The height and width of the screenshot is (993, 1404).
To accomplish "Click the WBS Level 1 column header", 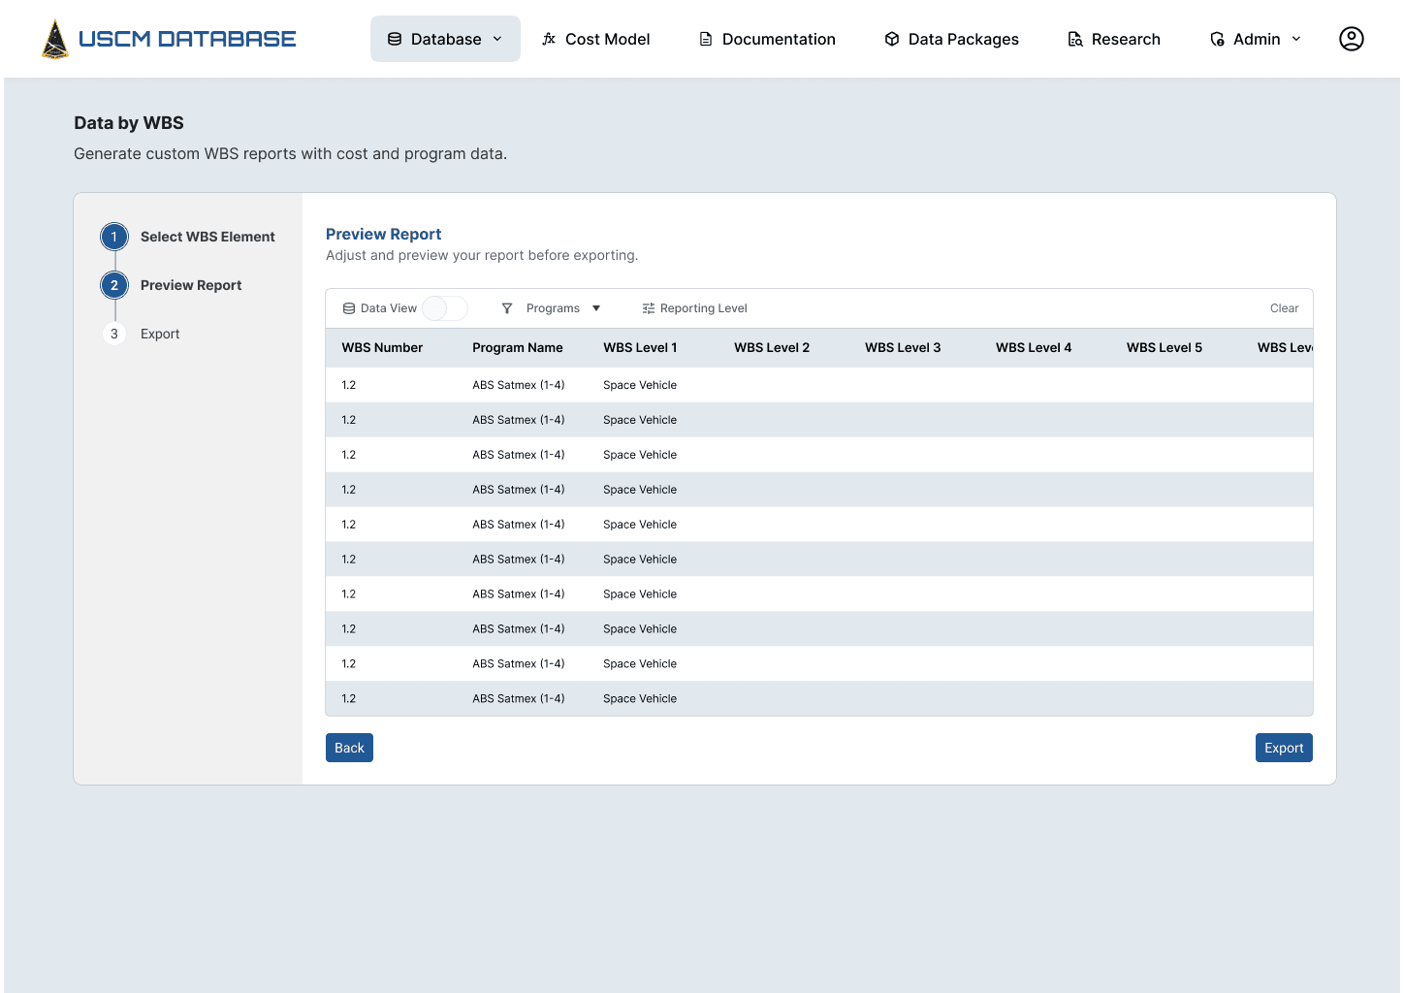I will (640, 347).
